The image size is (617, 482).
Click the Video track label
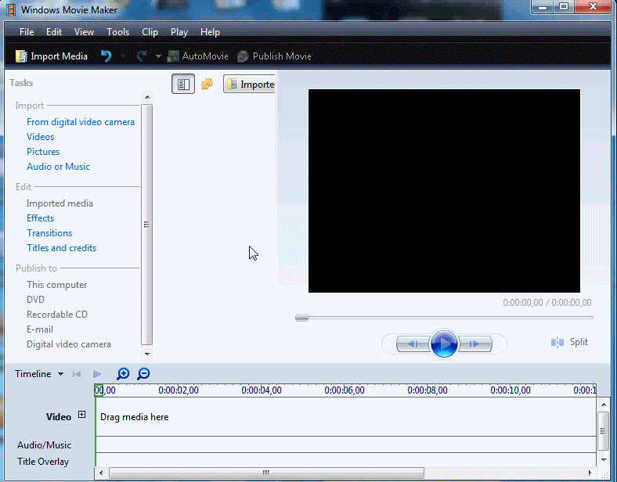click(59, 417)
